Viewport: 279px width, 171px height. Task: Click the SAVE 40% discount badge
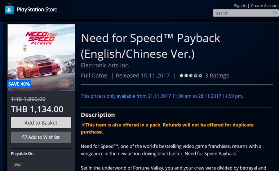tap(19, 84)
